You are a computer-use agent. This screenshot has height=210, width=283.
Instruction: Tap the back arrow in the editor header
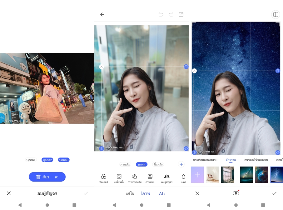[102, 14]
